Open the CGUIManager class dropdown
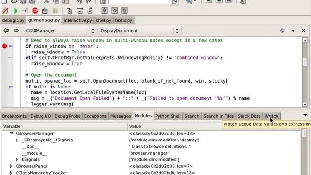The image size is (311, 175). pyautogui.click(x=60, y=31)
